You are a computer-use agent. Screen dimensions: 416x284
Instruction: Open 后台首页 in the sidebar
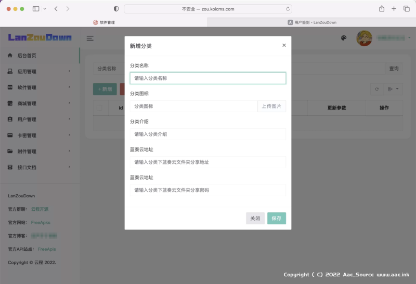coord(40,56)
